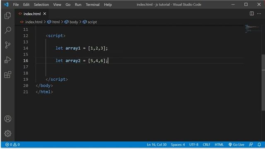Screen dimensions: 265x149
Task: Open the Terminal menu
Action: (x=92, y=5)
